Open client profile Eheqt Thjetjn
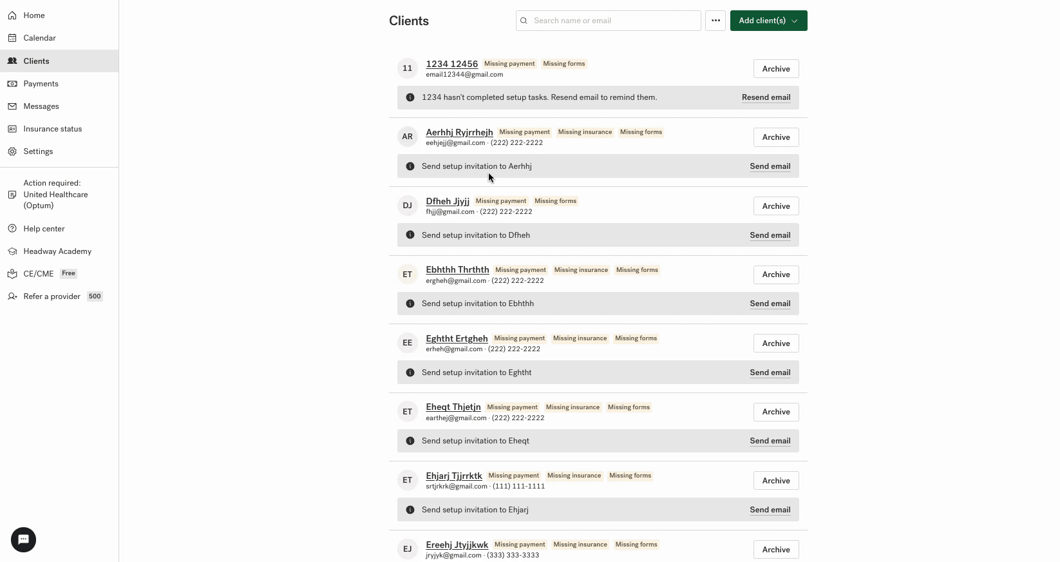The width and height of the screenshot is (1060, 562). 453,407
